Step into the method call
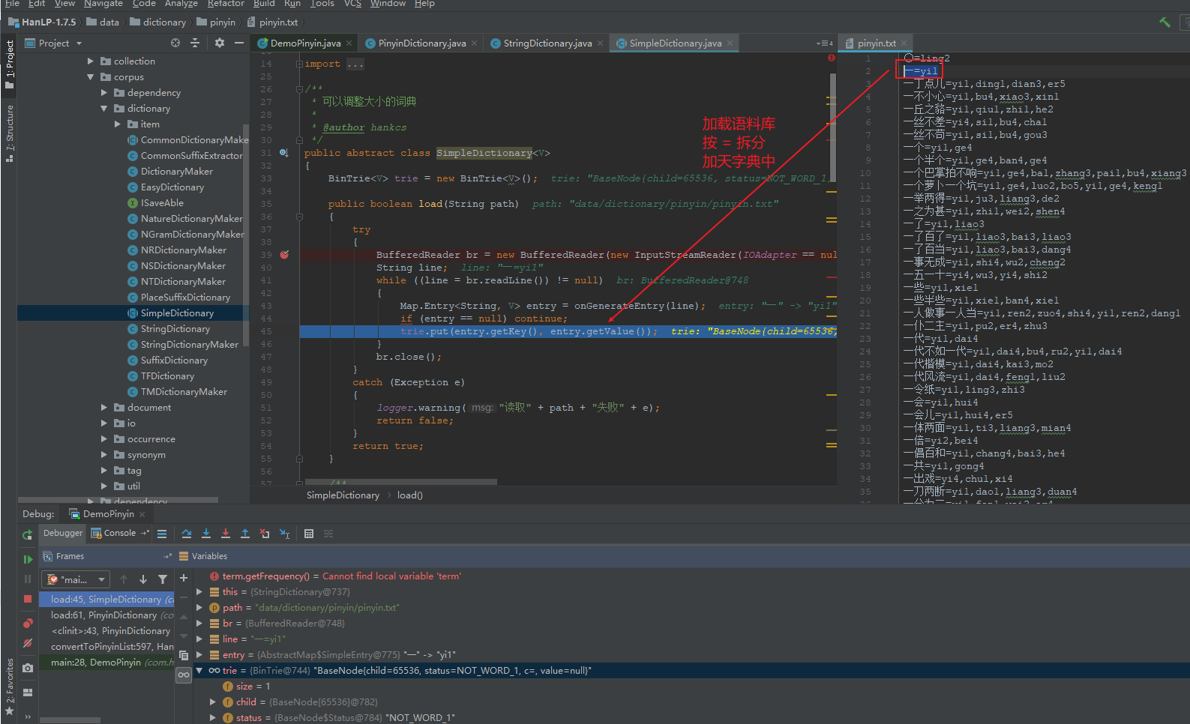 [206, 534]
